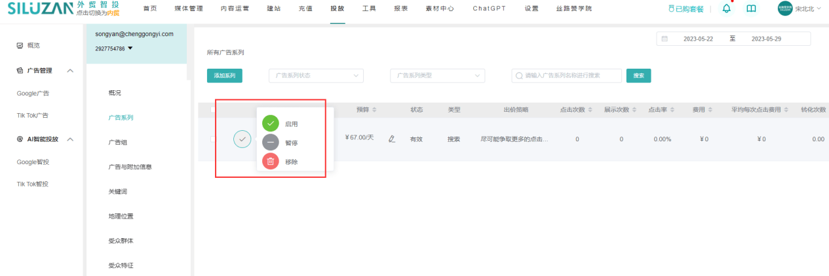Open the notification bell

click(726, 9)
